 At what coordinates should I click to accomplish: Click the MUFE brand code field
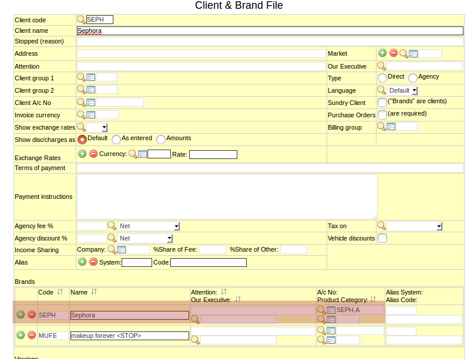pyautogui.click(x=53, y=336)
